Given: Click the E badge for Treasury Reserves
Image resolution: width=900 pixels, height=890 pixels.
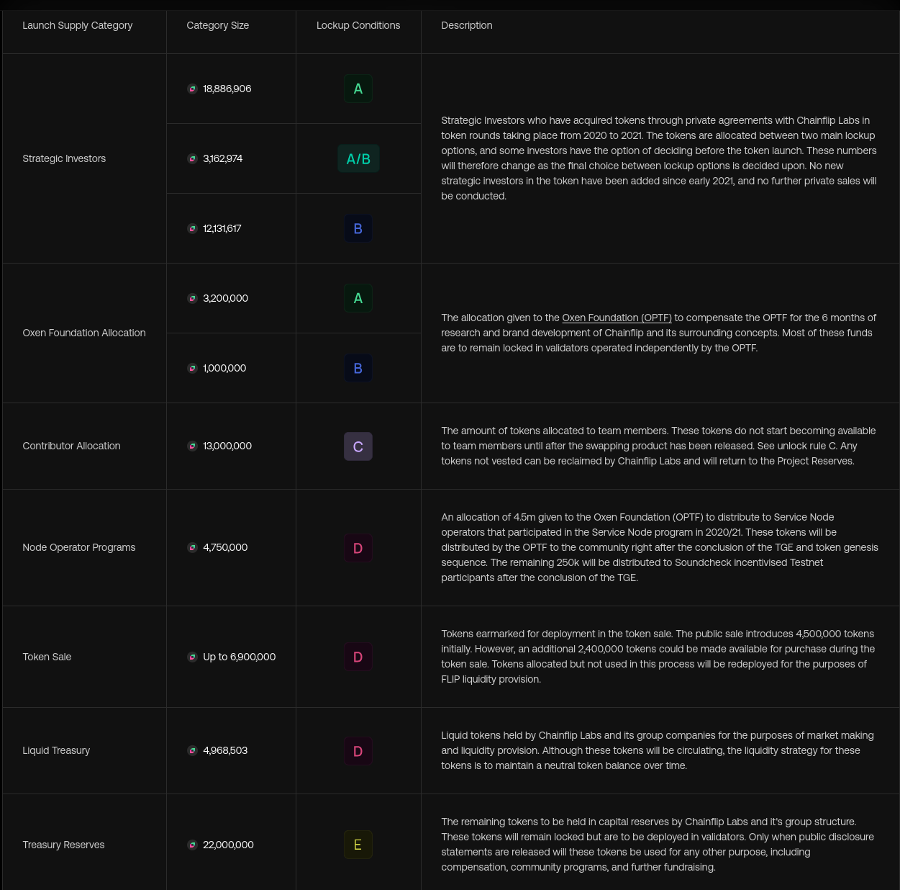Looking at the screenshot, I should (358, 845).
